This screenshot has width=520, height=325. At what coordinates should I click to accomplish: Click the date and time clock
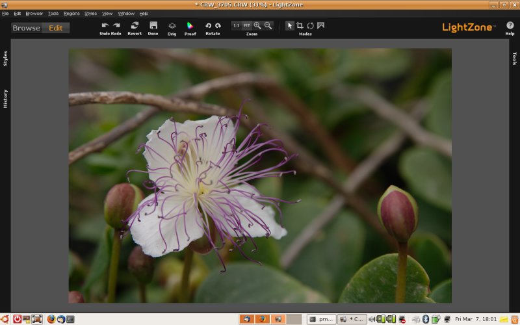(x=476, y=319)
